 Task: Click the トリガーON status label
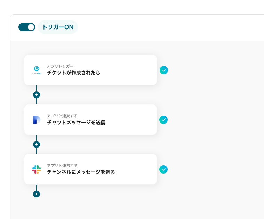(58, 27)
